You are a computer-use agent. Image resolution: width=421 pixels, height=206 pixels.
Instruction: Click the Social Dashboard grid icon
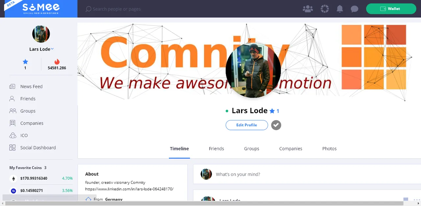point(12,148)
